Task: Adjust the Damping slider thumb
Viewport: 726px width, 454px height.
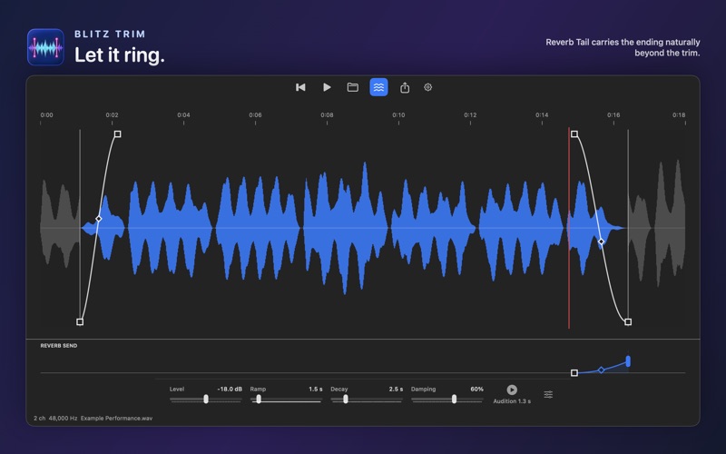Action: click(x=455, y=400)
